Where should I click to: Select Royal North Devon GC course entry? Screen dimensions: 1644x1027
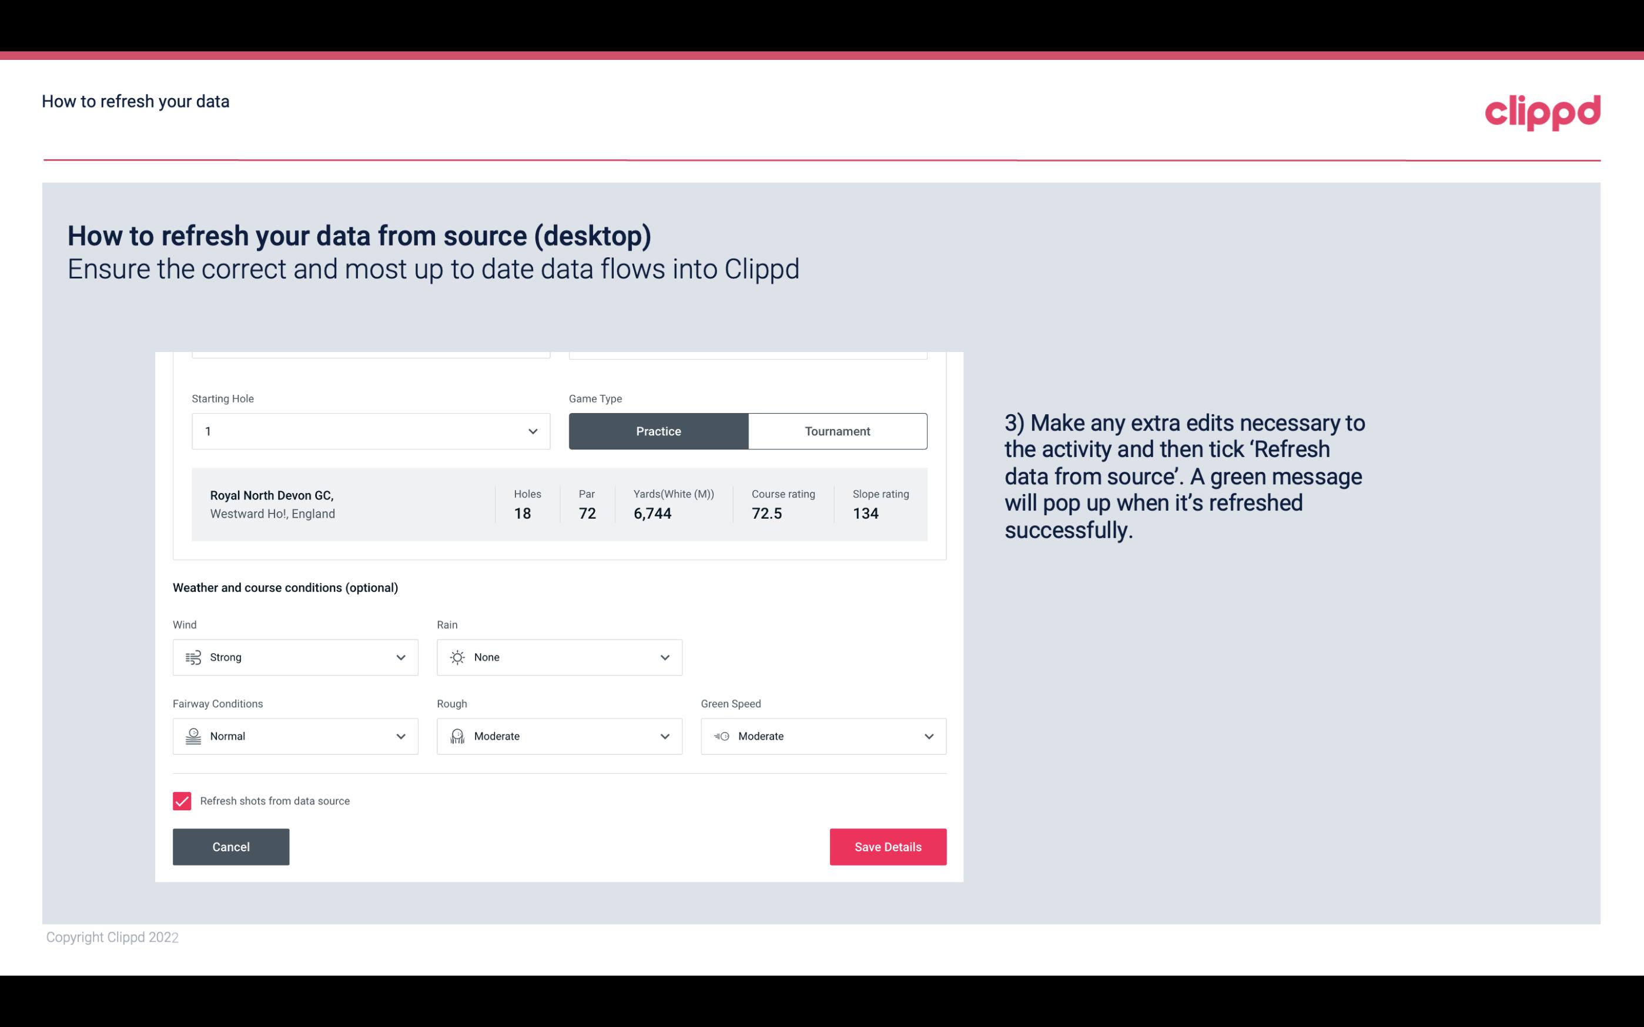[558, 504]
